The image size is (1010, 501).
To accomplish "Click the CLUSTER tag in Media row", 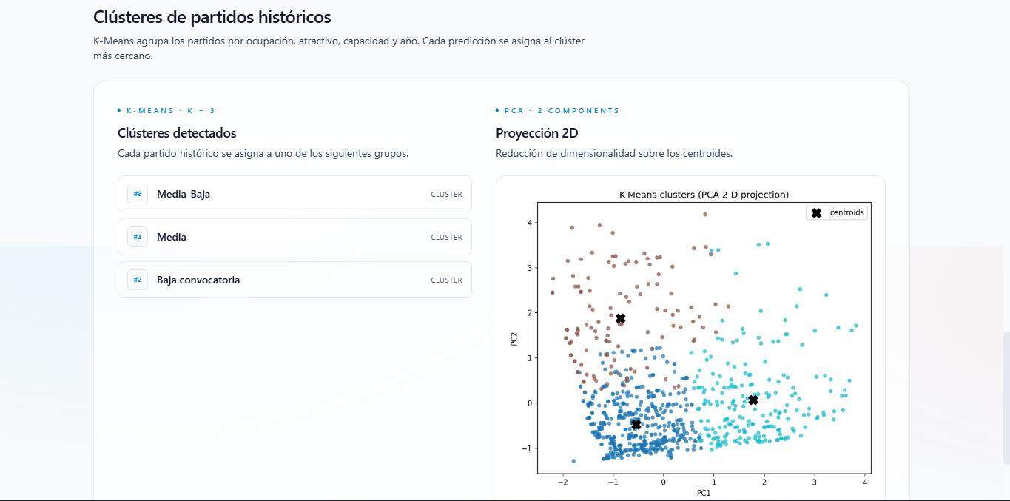I will [447, 238].
